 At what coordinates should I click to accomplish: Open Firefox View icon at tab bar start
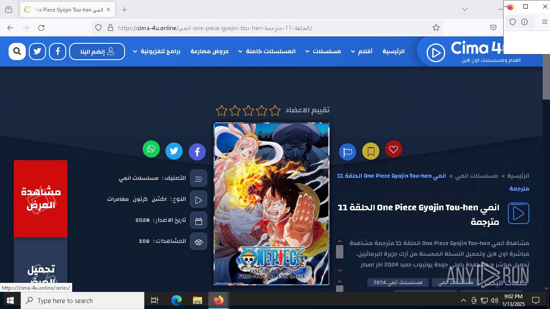tap(8, 9)
